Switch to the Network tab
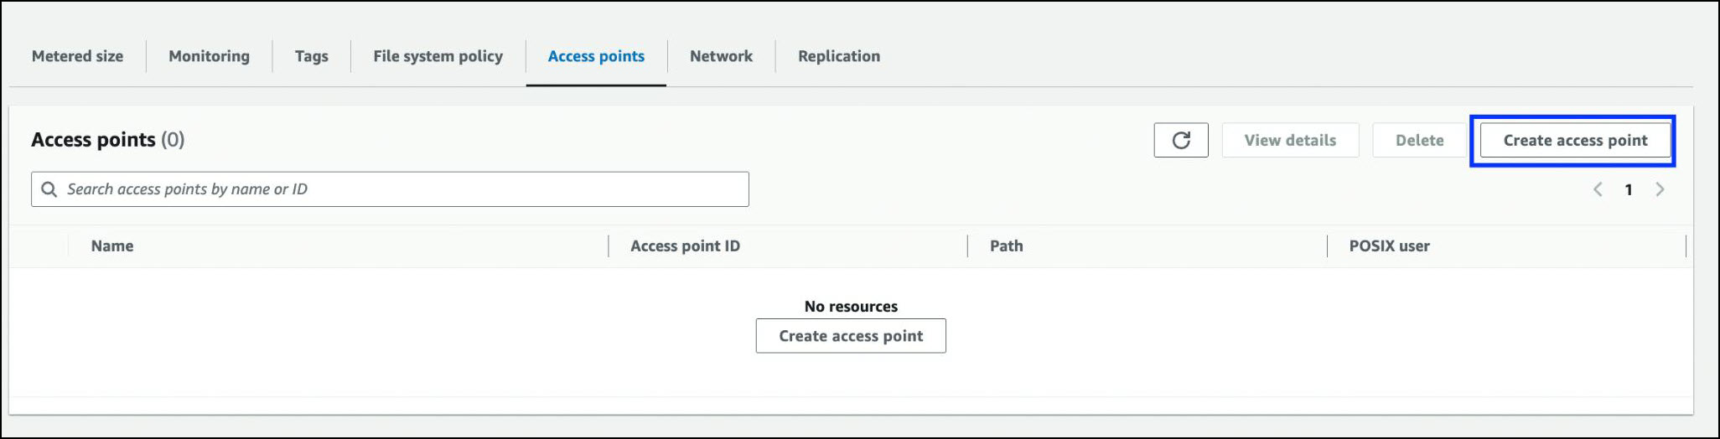Screen dimensions: 1720x439 pyautogui.click(x=721, y=56)
